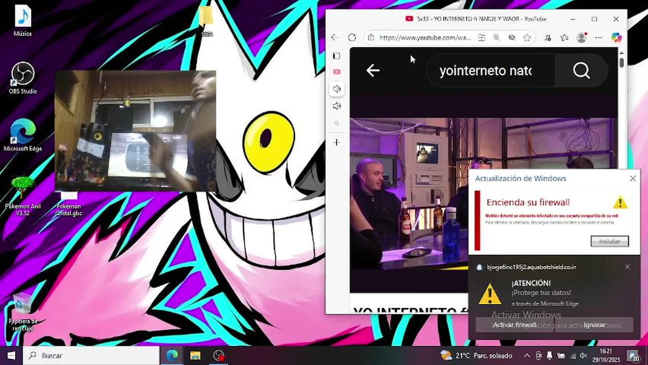
Task: Select the highlighted speaker tab in vertical tabs
Action: 337,89
